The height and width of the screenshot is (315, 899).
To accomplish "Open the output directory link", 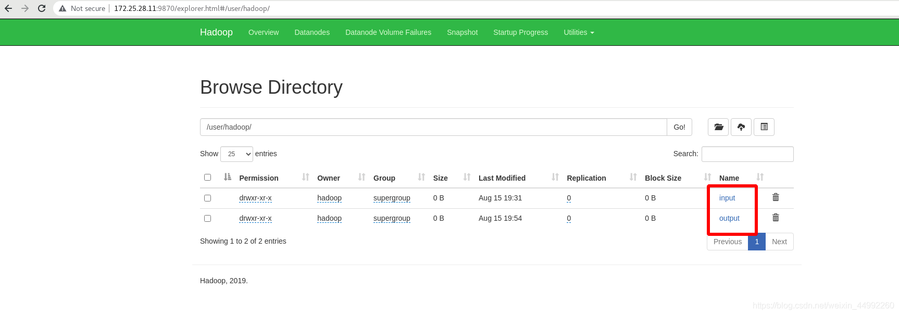I will click(729, 218).
